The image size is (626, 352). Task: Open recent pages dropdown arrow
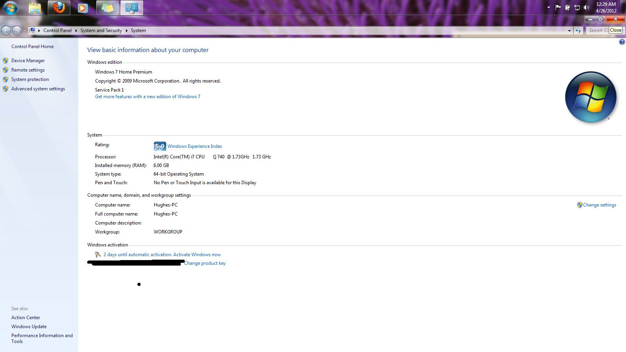point(25,31)
